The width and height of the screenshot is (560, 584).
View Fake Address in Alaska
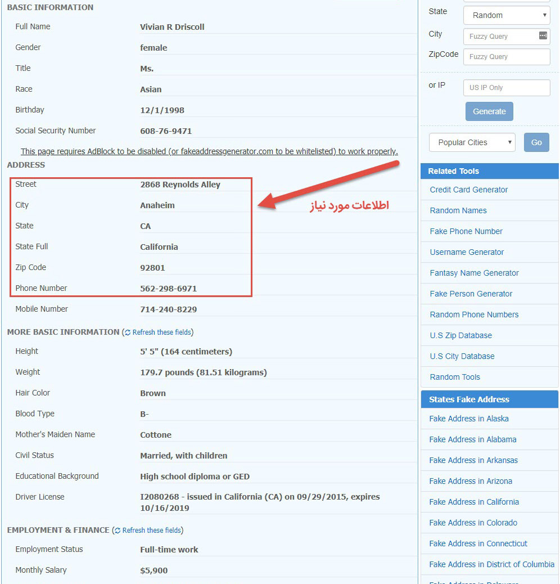[469, 419]
